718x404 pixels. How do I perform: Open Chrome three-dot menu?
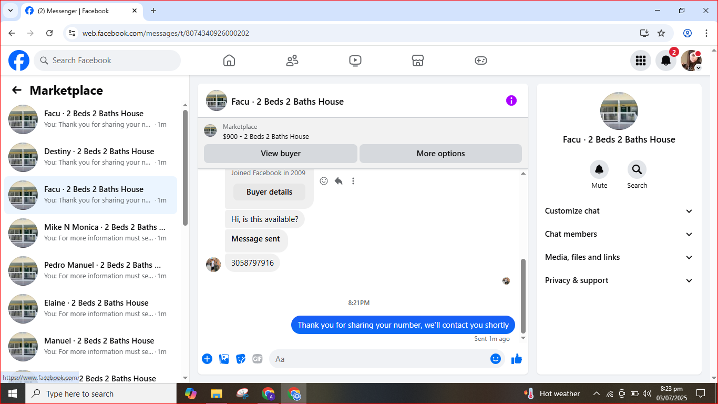[706, 33]
